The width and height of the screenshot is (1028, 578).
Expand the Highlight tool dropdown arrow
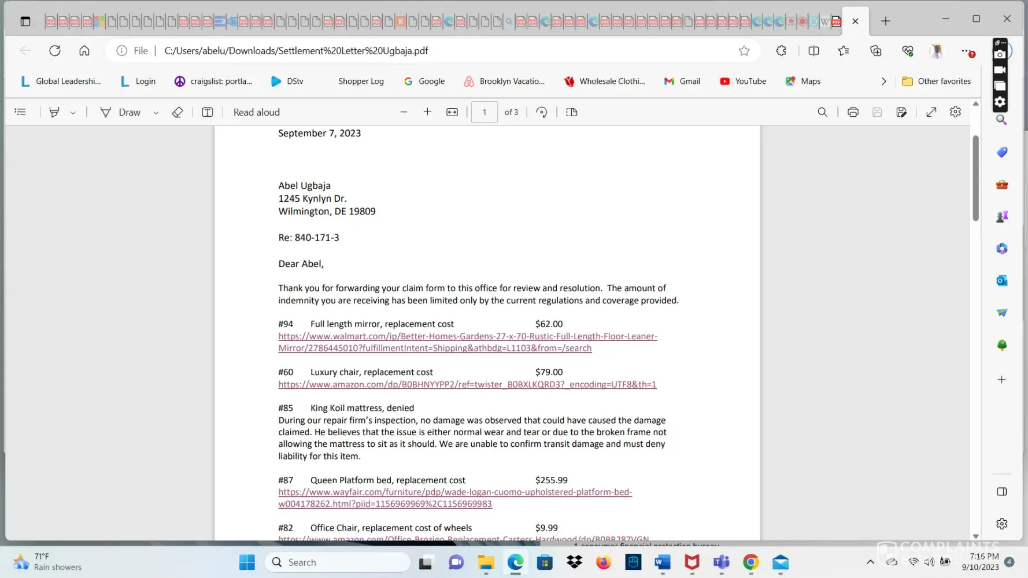73,113
